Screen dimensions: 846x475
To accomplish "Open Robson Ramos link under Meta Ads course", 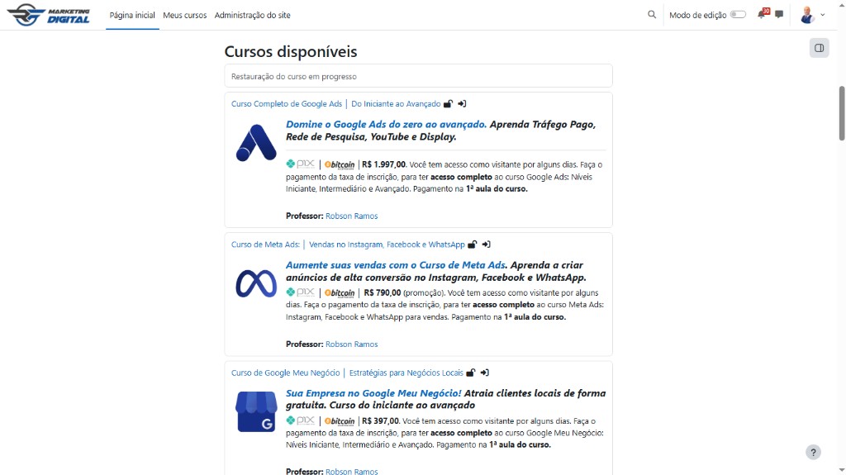I will [x=352, y=344].
